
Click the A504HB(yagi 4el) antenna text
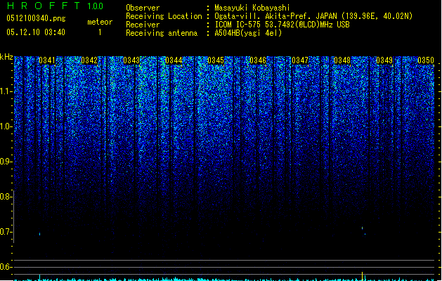248,33
